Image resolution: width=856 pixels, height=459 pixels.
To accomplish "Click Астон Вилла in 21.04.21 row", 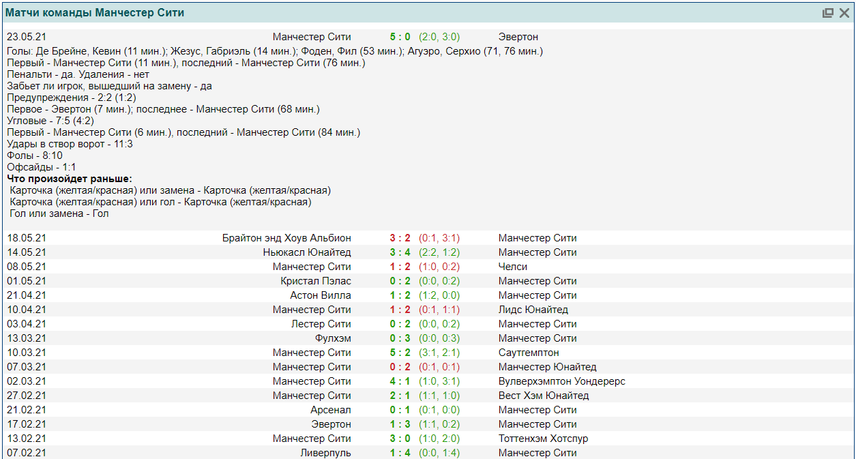I will tap(321, 295).
